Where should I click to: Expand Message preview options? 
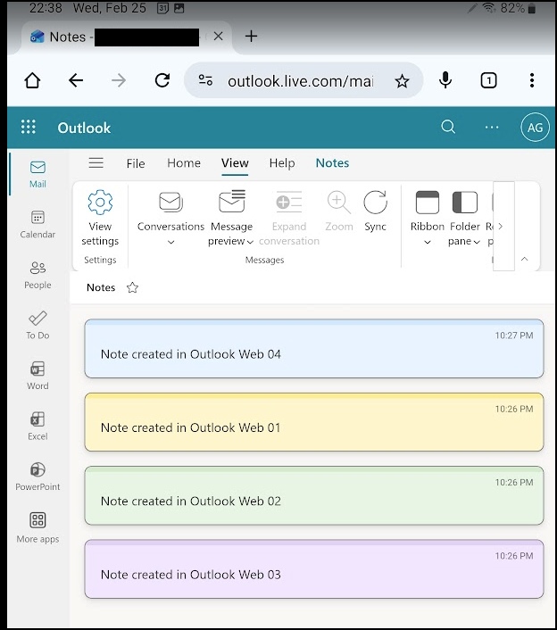(231, 218)
